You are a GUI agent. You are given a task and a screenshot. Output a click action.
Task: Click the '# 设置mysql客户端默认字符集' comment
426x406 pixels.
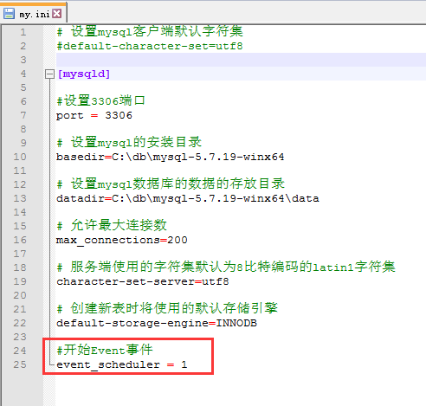coord(150,31)
